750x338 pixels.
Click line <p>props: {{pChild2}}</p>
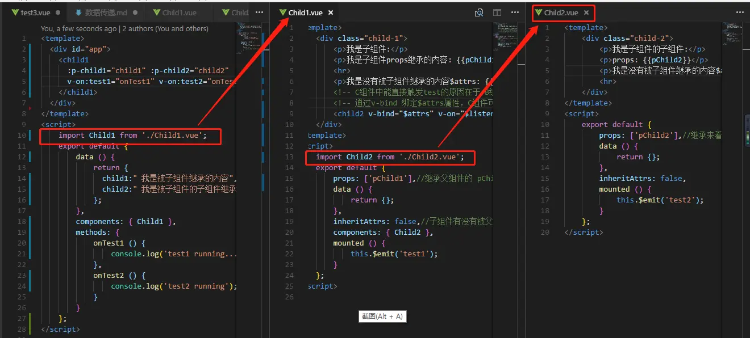pos(653,60)
